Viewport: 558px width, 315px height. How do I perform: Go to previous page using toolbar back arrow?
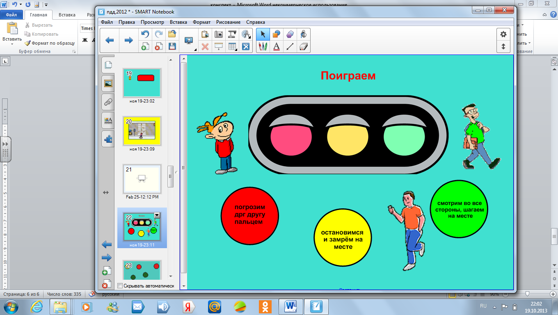click(110, 40)
